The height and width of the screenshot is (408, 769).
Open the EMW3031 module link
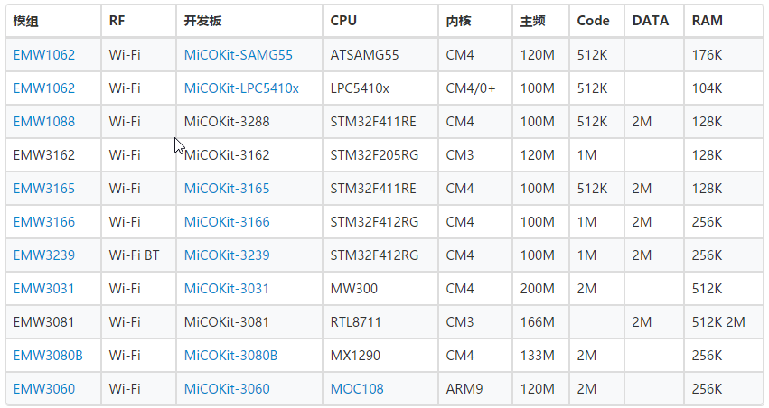43,289
